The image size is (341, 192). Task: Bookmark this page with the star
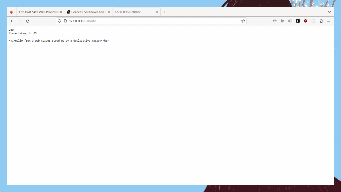(x=243, y=21)
